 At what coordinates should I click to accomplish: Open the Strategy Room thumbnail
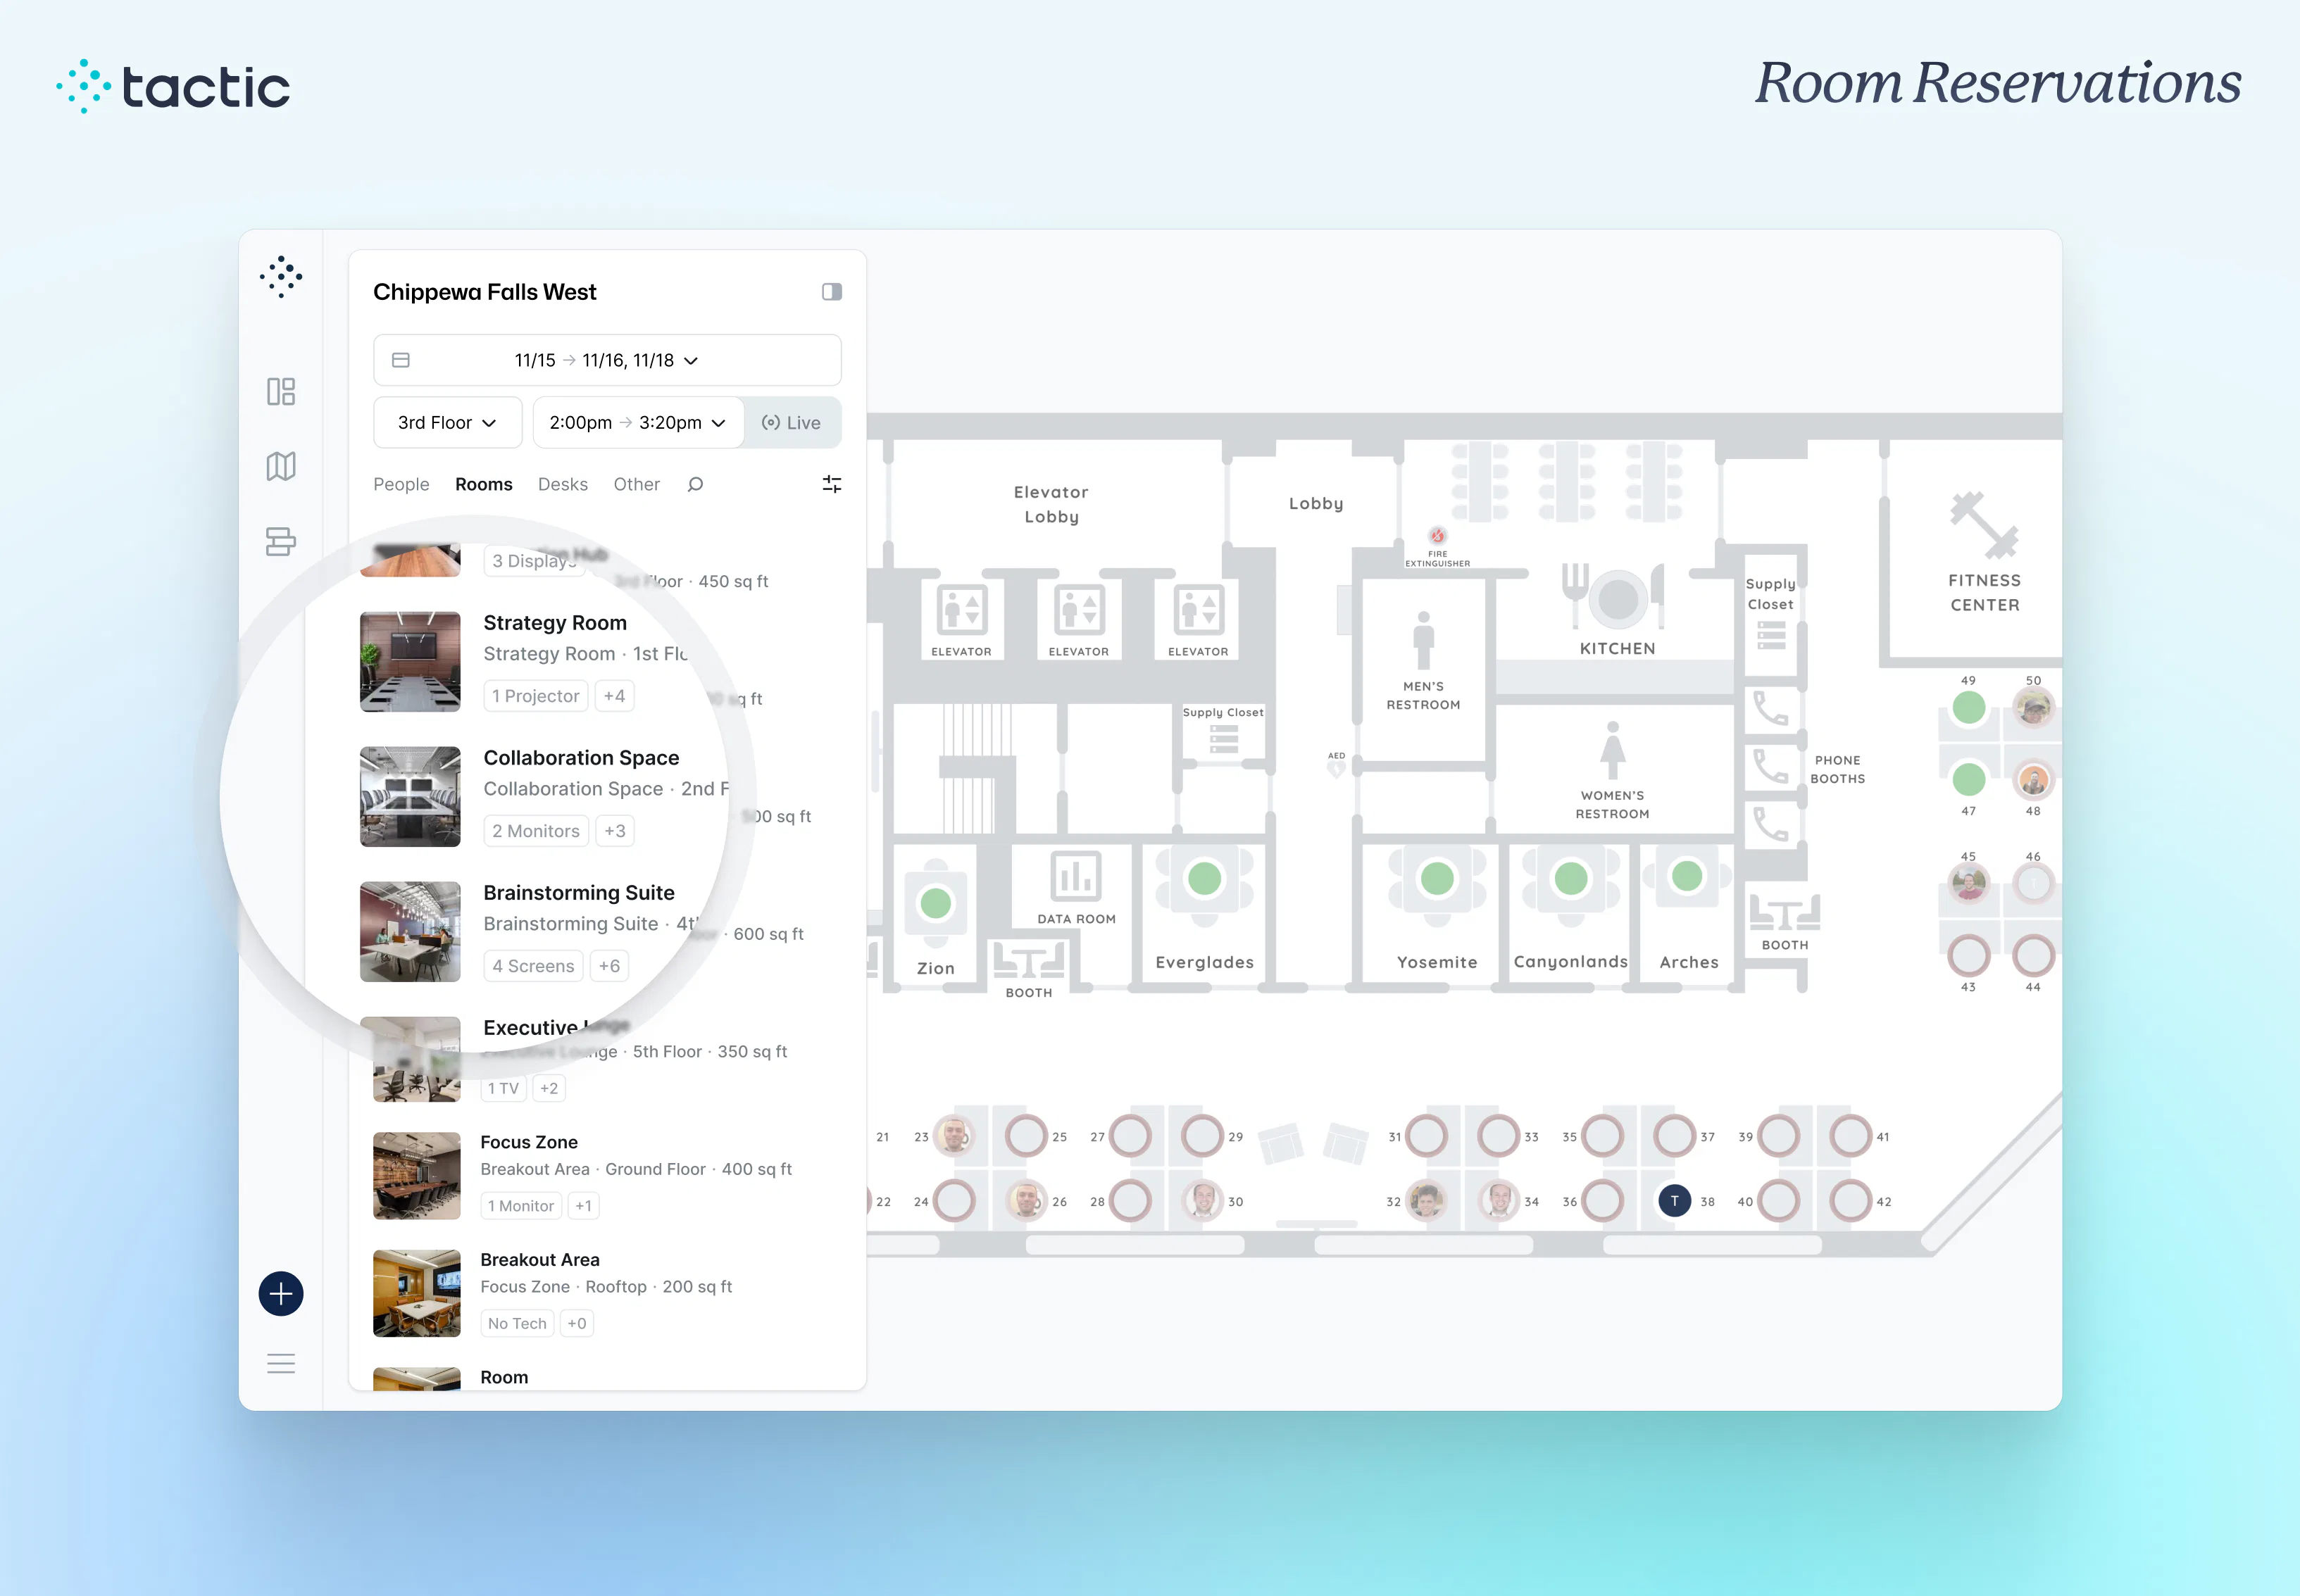pos(410,662)
